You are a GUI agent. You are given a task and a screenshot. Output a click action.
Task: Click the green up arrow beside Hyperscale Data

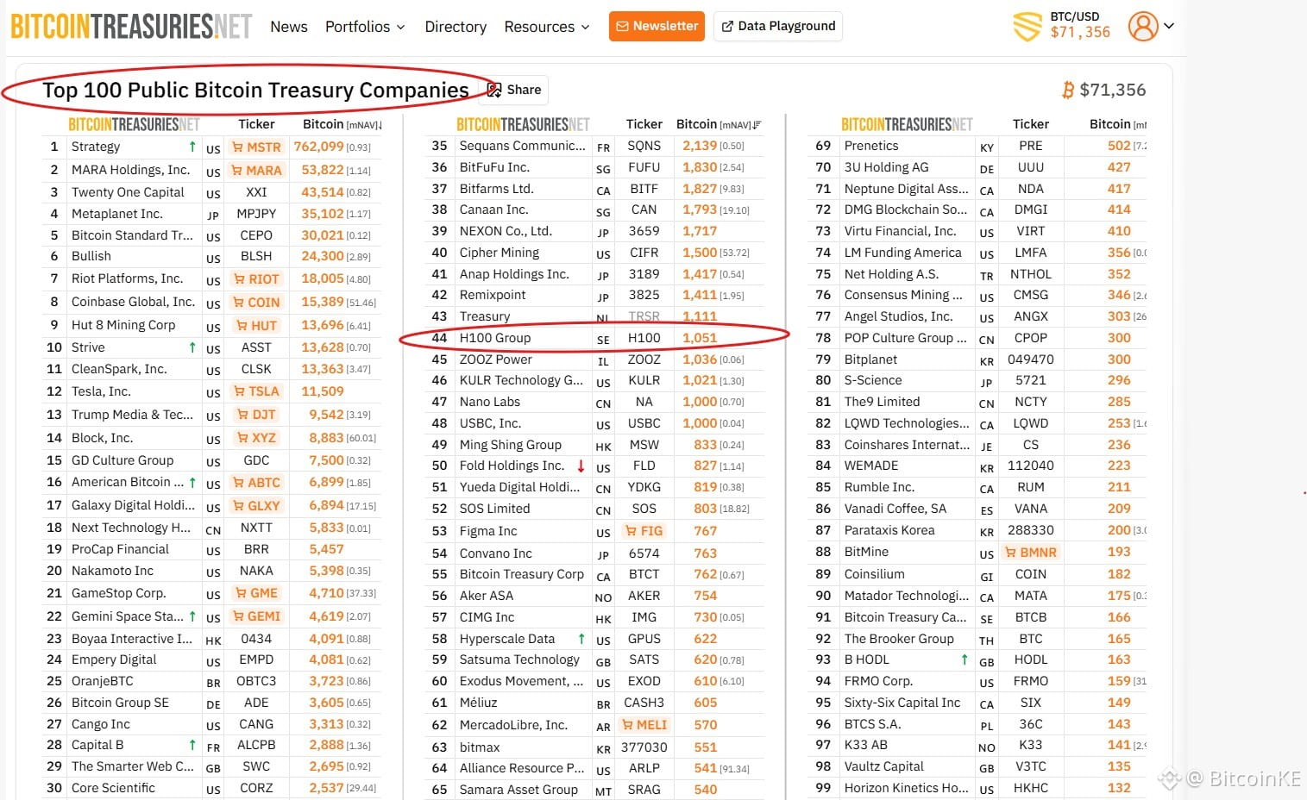coord(581,639)
